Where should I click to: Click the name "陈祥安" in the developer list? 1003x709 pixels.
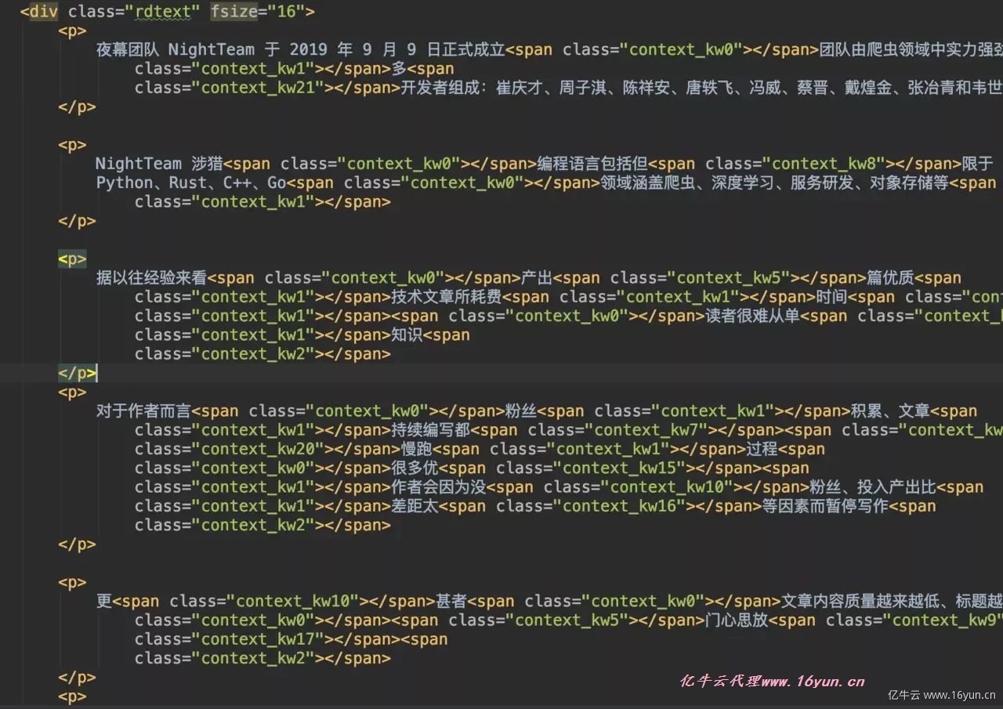click(x=646, y=88)
